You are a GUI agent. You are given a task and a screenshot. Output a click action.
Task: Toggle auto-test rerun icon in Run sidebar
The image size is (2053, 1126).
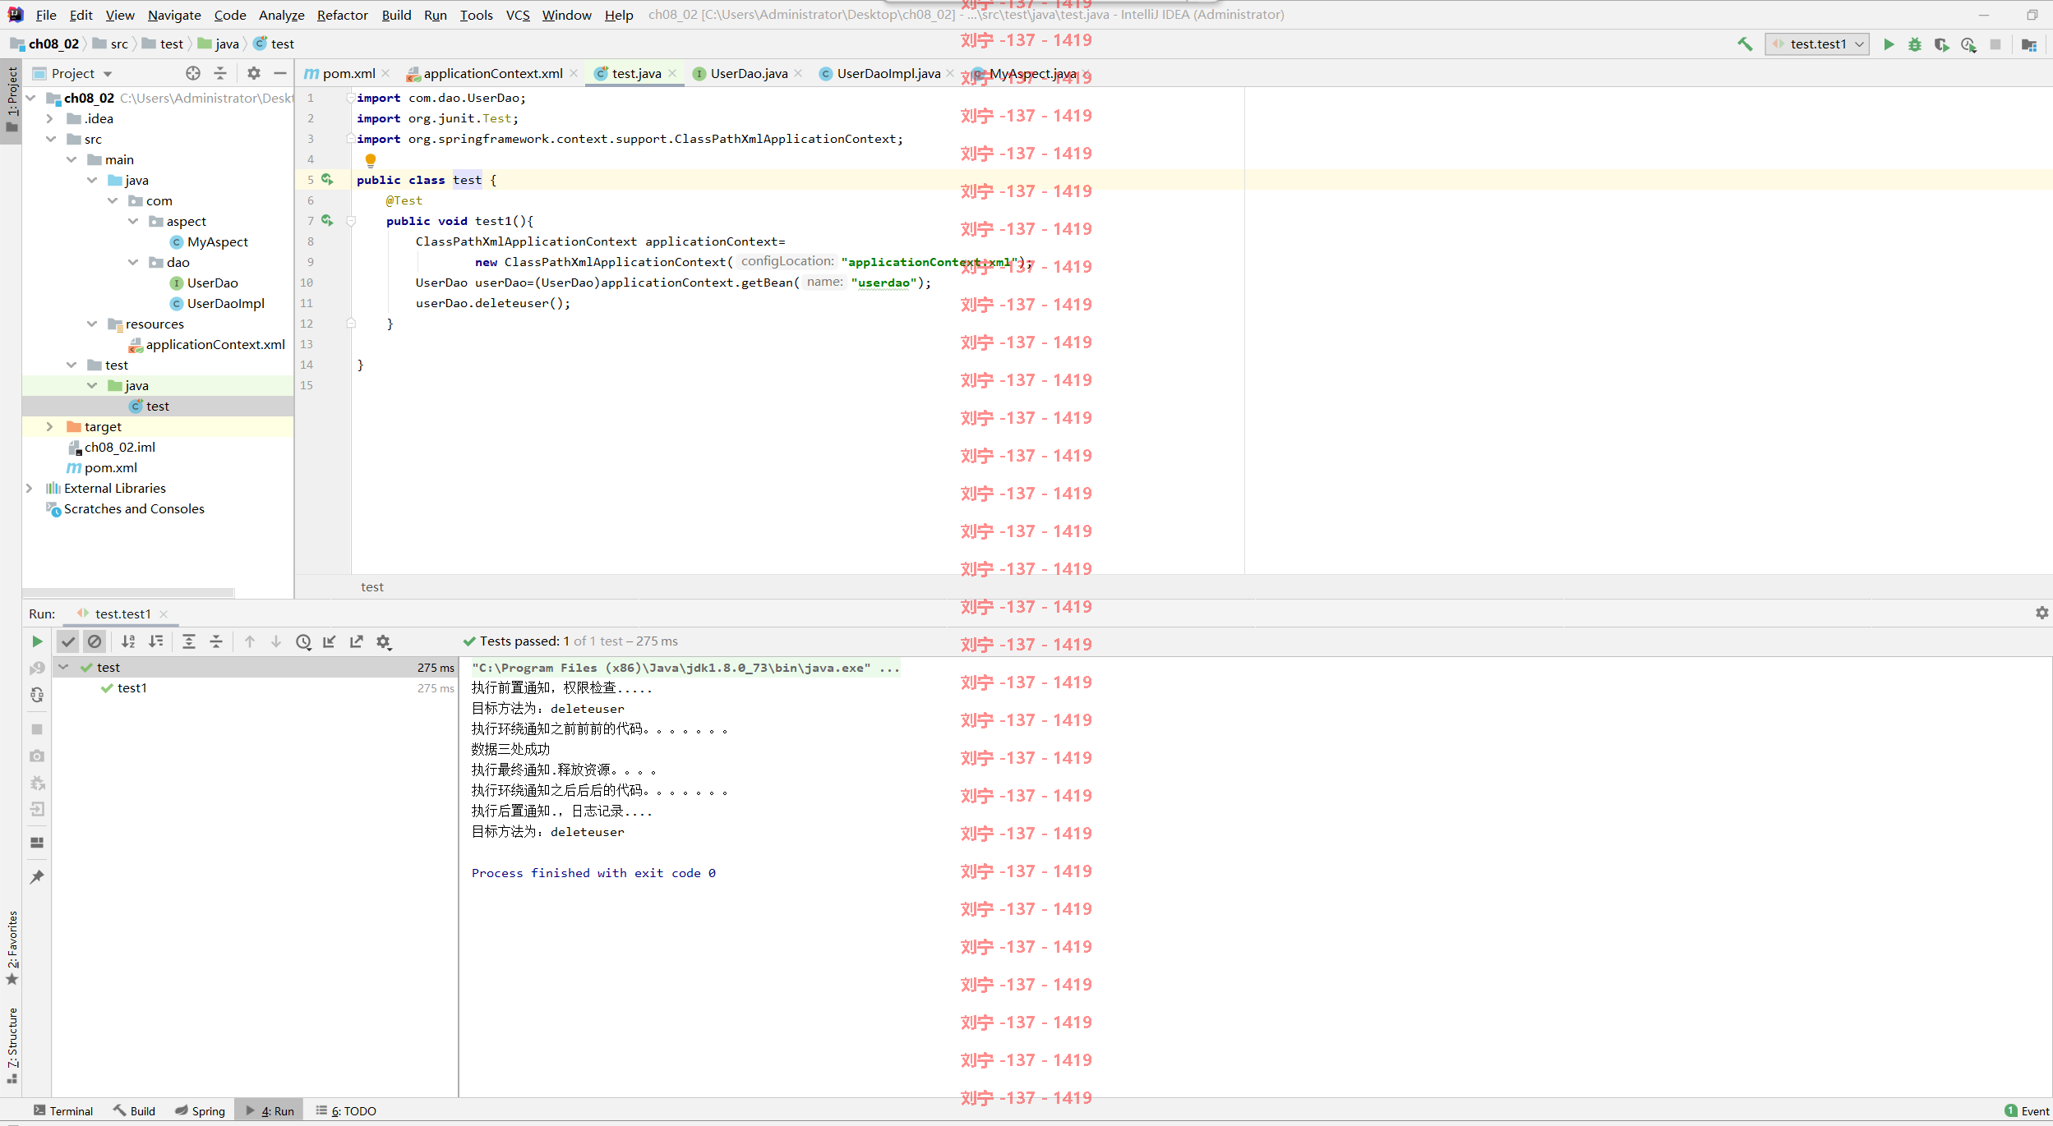pos(37,695)
